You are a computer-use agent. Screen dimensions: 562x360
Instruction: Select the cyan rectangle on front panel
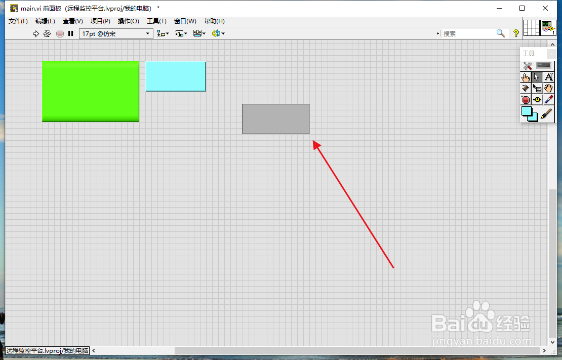pyautogui.click(x=176, y=76)
